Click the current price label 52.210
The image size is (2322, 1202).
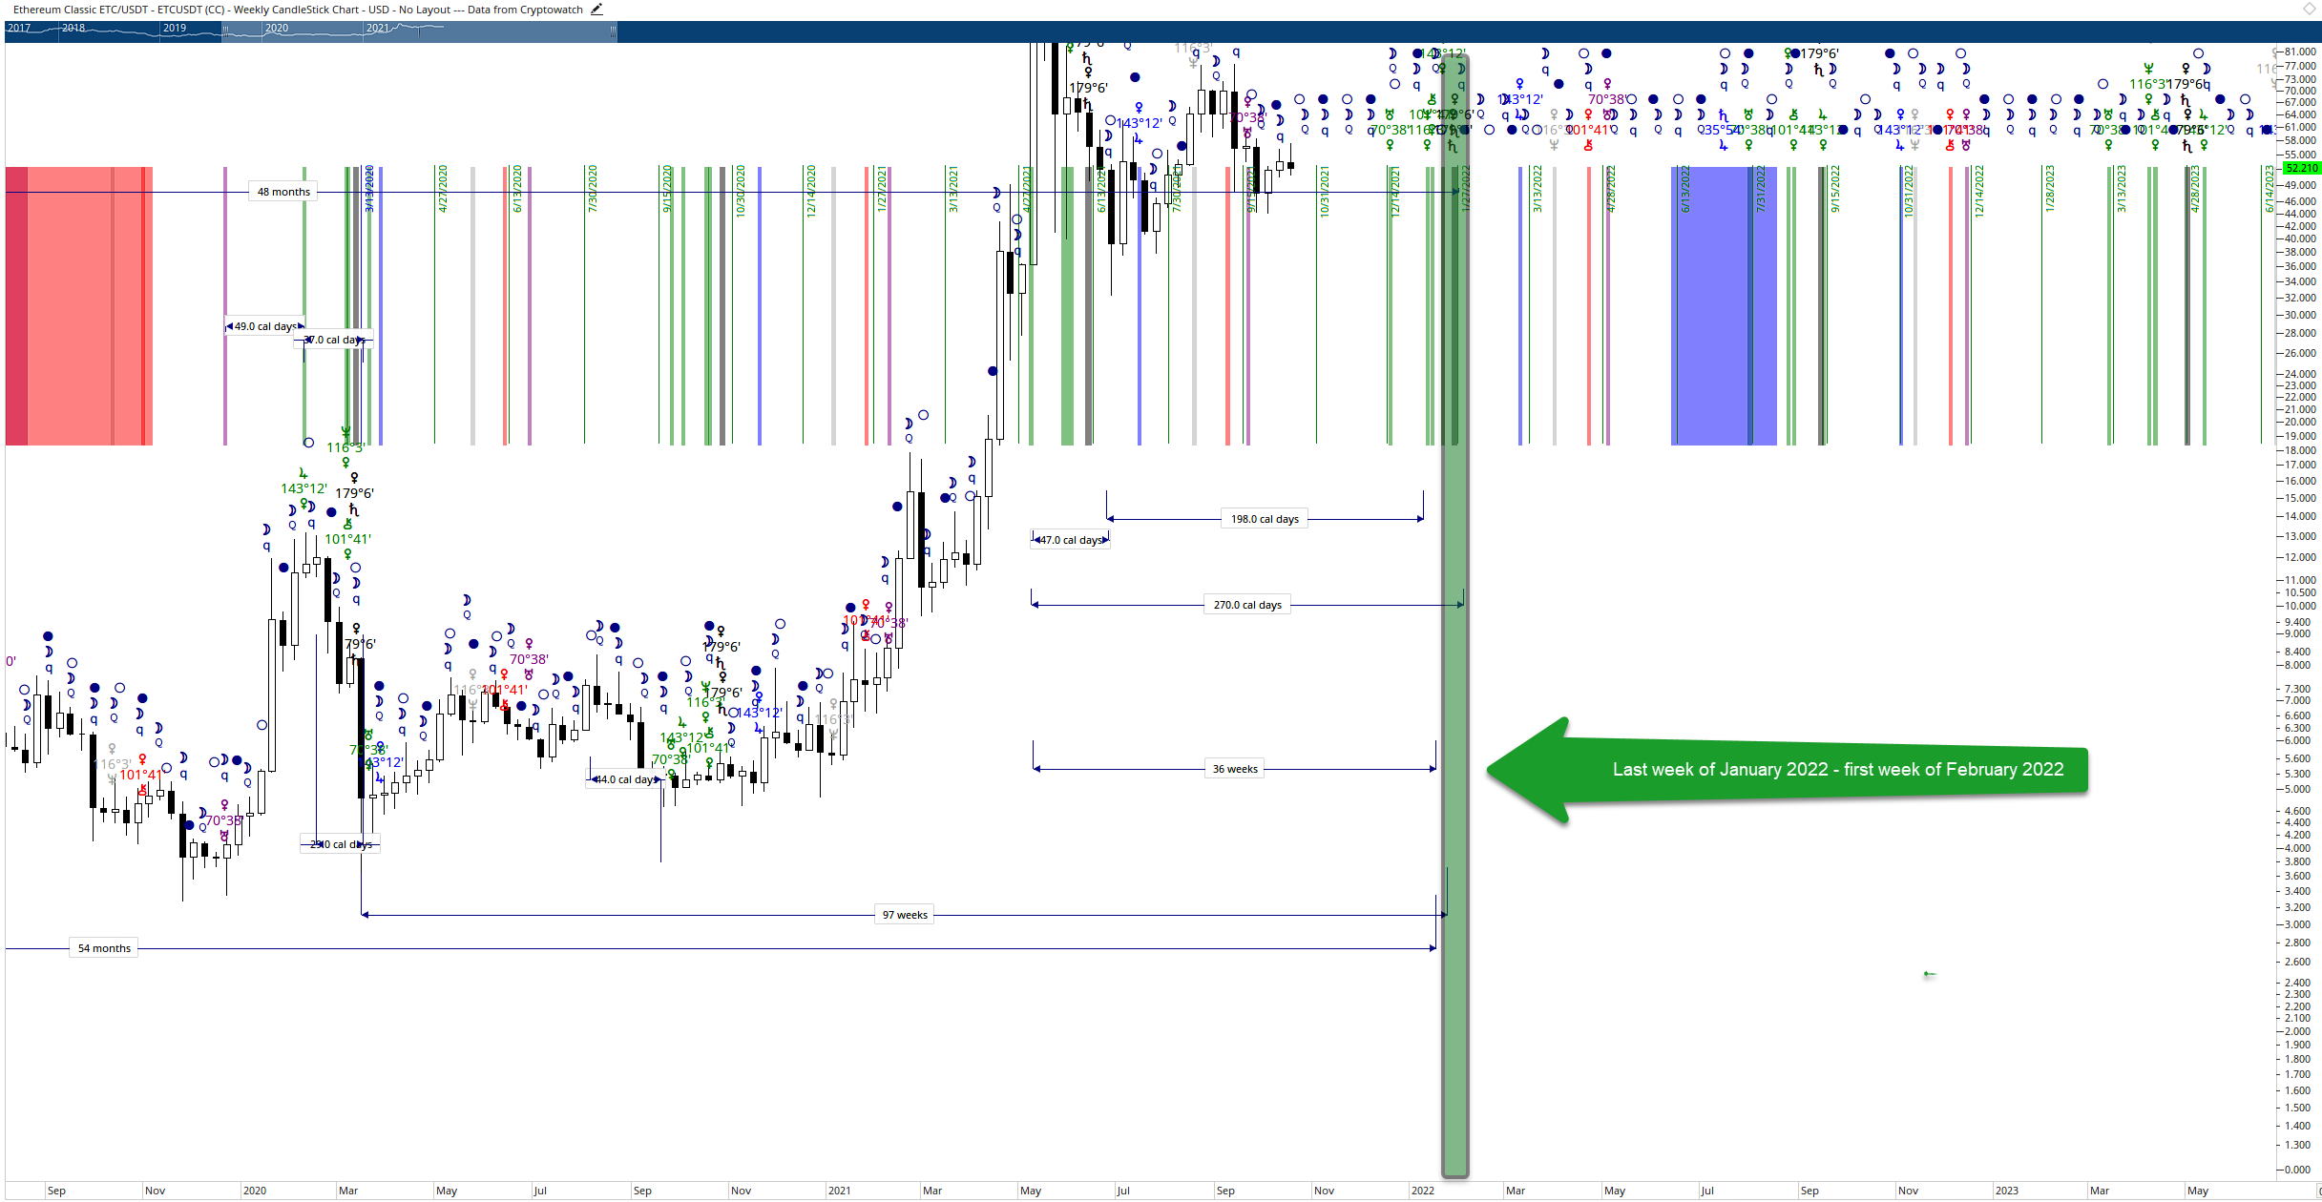point(2301,168)
